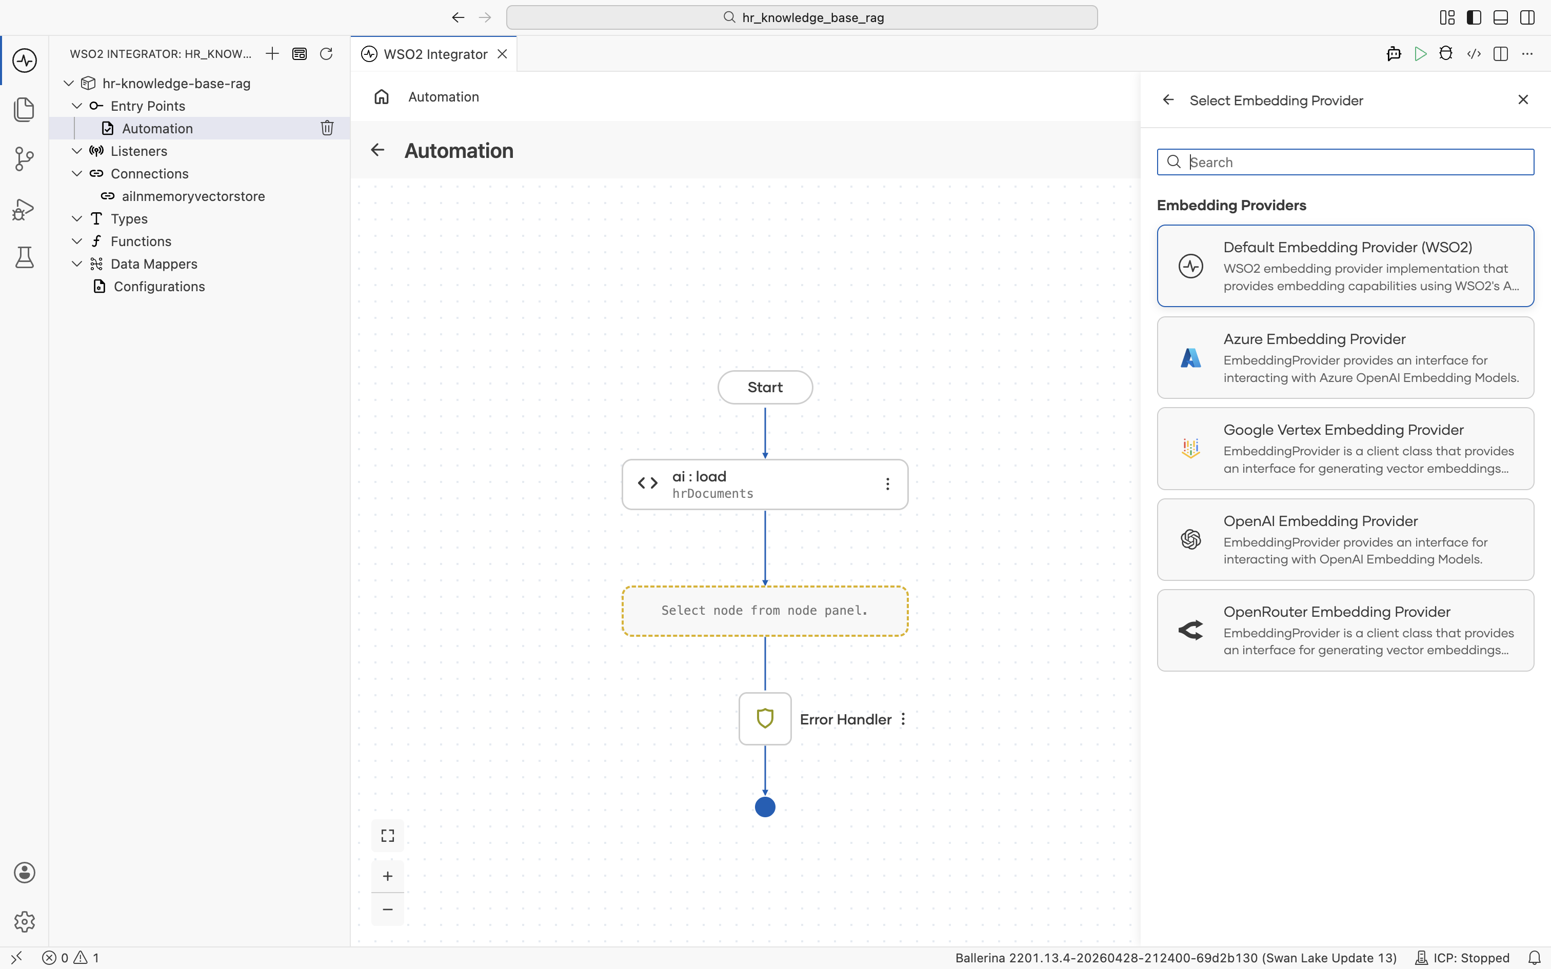Image resolution: width=1551 pixels, height=969 pixels.
Task: Open the editor more actions ellipsis
Action: [1527, 54]
